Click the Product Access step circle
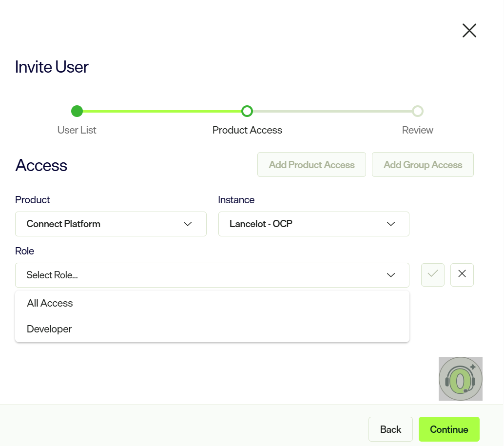Screen dimensions: 504x446 click(247, 111)
